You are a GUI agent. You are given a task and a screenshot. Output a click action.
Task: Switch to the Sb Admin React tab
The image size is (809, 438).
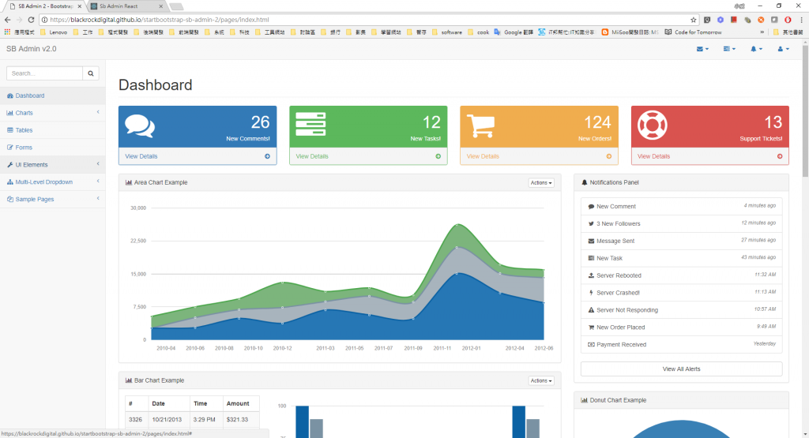click(x=126, y=6)
